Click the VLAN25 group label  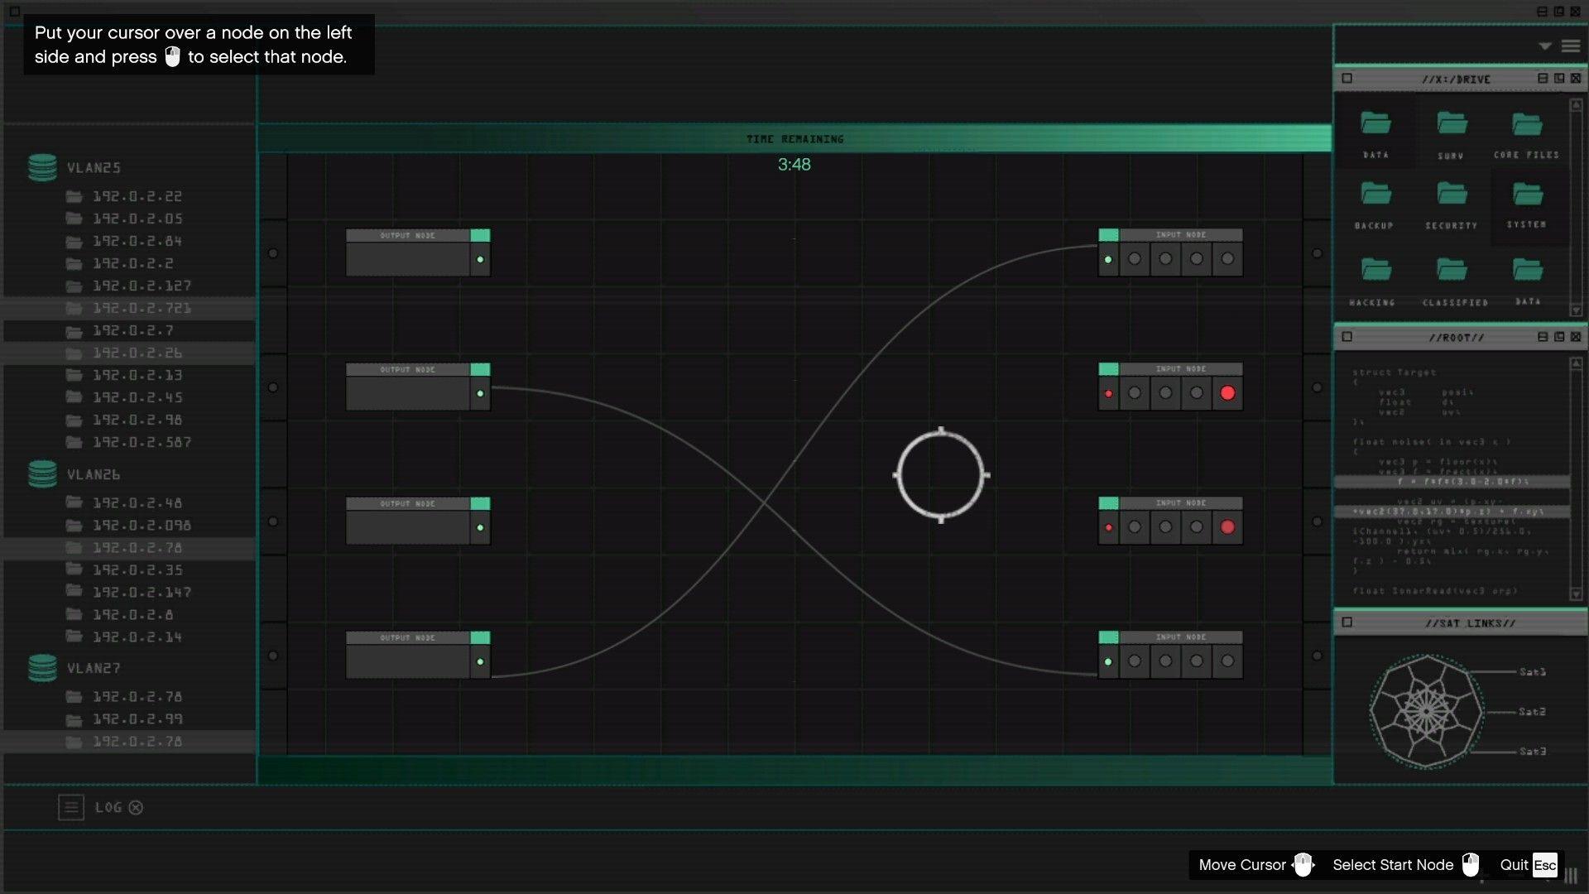94,168
